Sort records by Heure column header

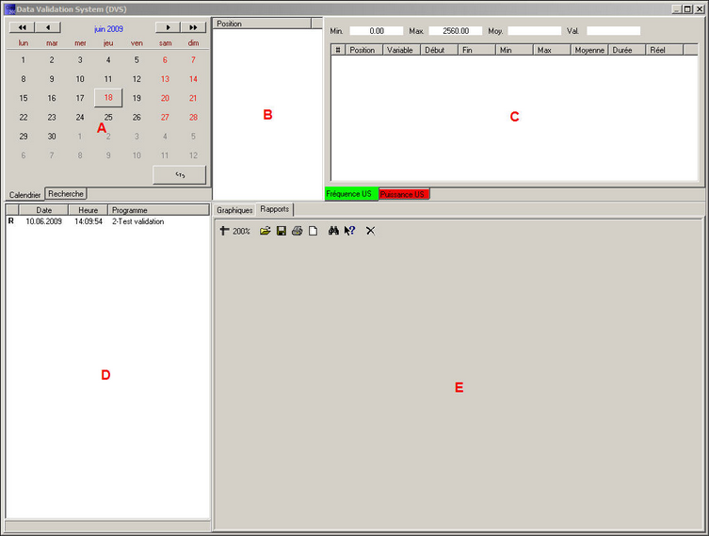pyautogui.click(x=89, y=210)
